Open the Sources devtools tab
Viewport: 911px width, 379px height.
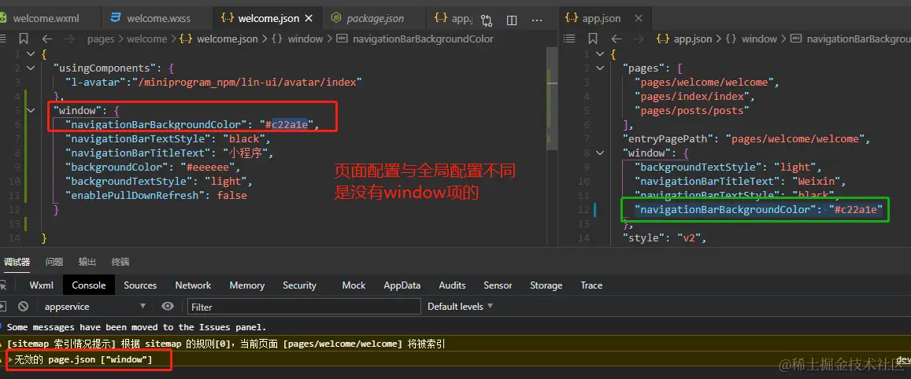point(140,285)
